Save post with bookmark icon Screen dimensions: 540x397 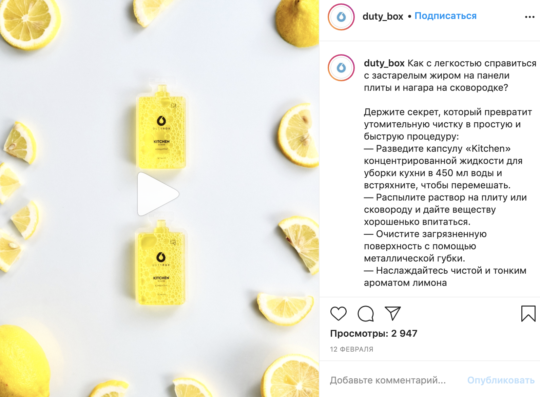(x=528, y=313)
